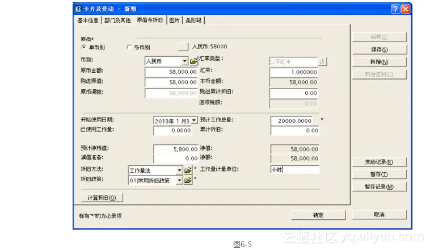Open the 图片 tab
430x250 pixels.
tap(174, 20)
